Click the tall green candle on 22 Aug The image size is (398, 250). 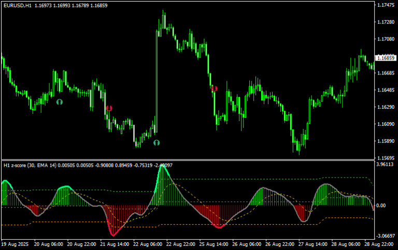click(157, 82)
